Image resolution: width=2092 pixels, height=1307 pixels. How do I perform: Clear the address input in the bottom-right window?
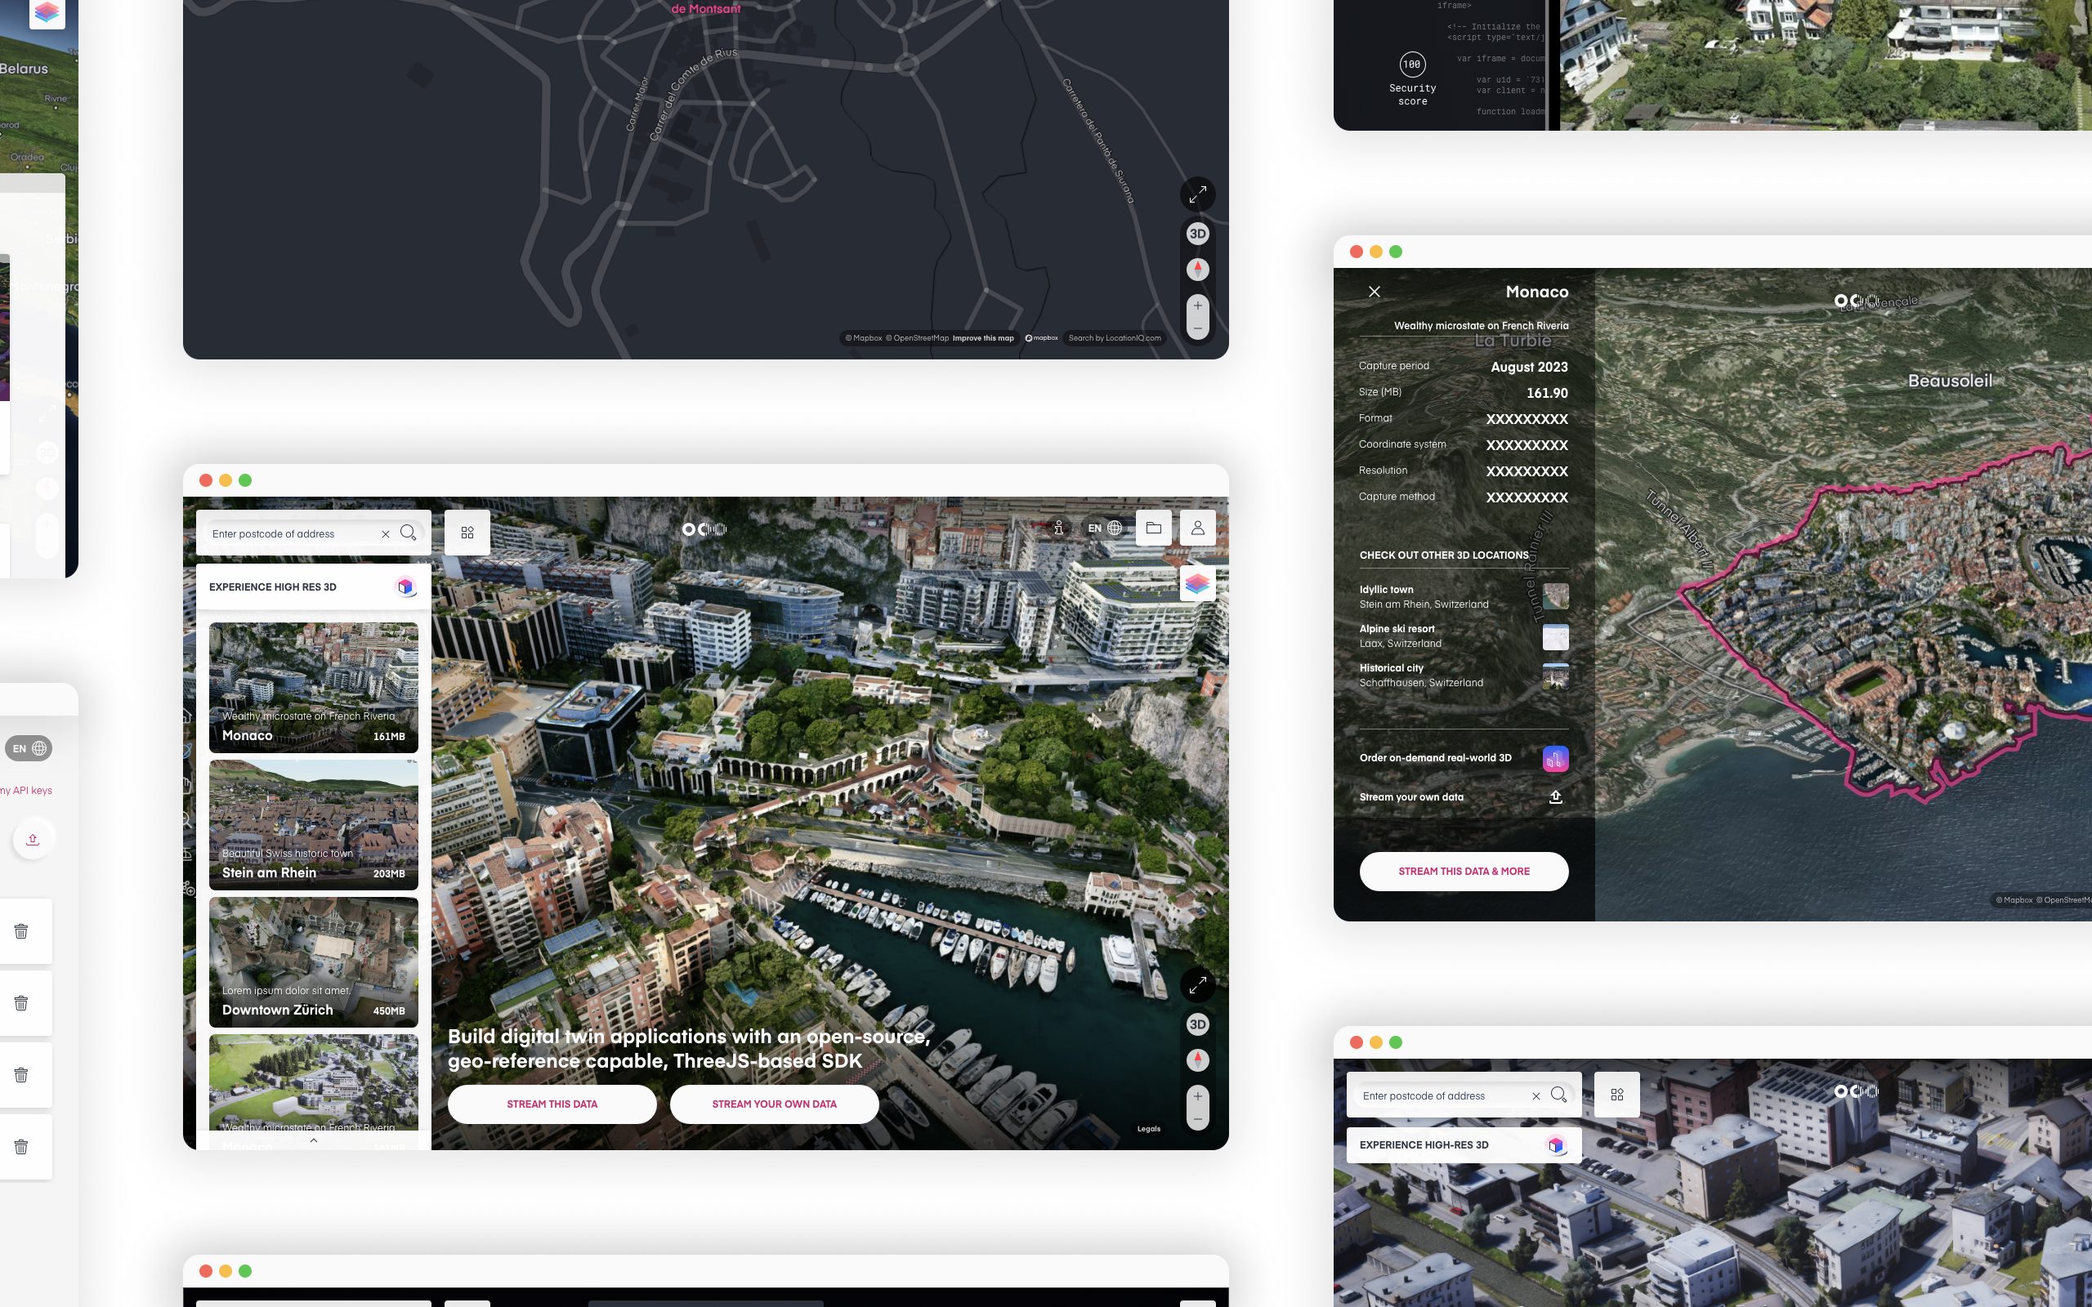[1536, 1096]
